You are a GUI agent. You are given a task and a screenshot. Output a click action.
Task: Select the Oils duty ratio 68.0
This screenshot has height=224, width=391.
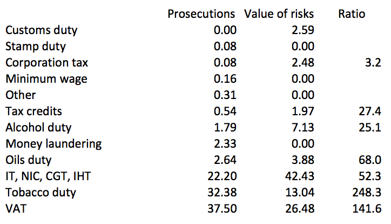[x=371, y=160]
